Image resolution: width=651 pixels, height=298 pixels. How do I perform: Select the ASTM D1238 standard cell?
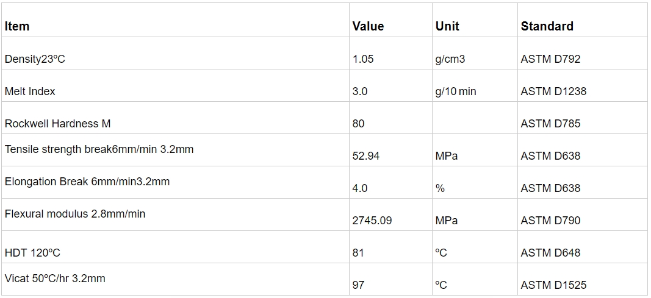point(553,91)
